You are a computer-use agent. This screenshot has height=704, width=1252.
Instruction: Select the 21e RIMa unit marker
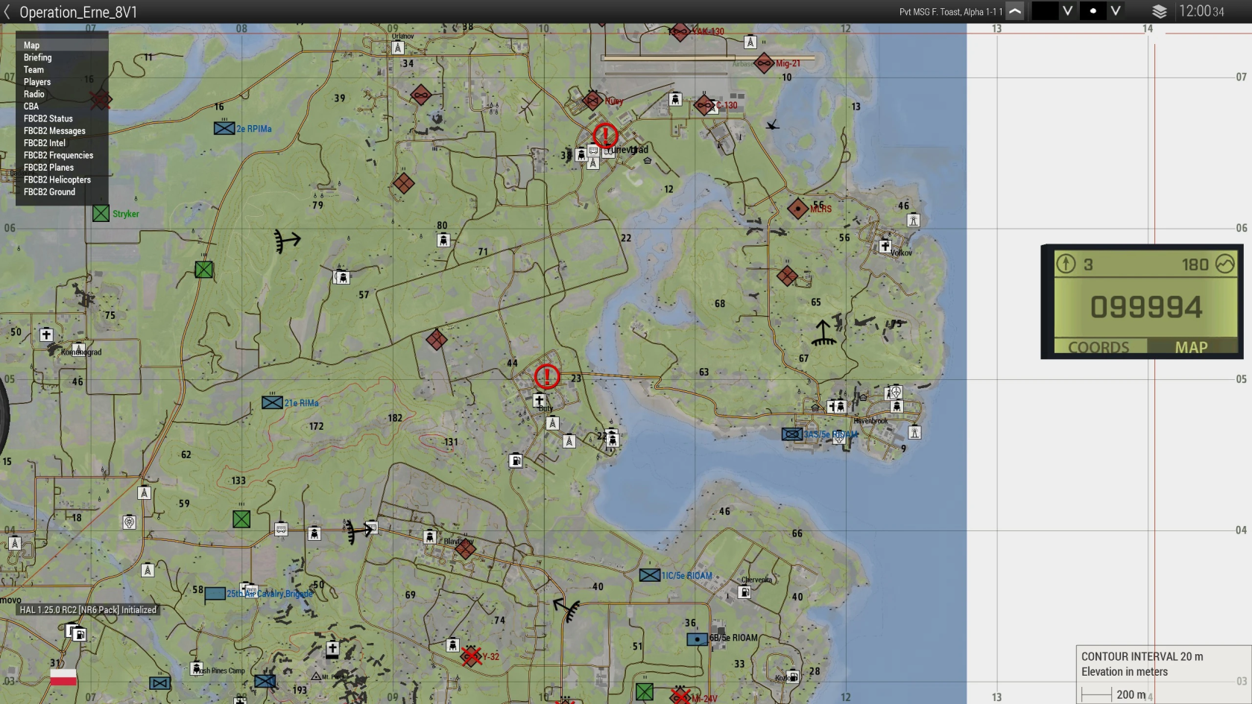pos(272,402)
